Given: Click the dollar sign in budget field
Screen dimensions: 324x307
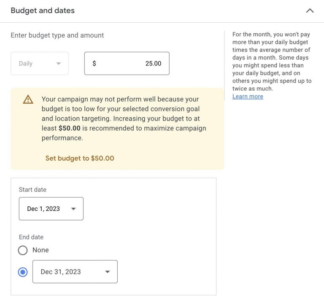Looking at the screenshot, I should 94,63.
